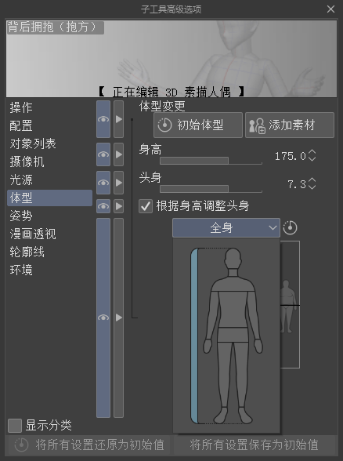Select the legs in body diagram
The height and width of the screenshot is (461, 343).
pyautogui.click(x=233, y=375)
